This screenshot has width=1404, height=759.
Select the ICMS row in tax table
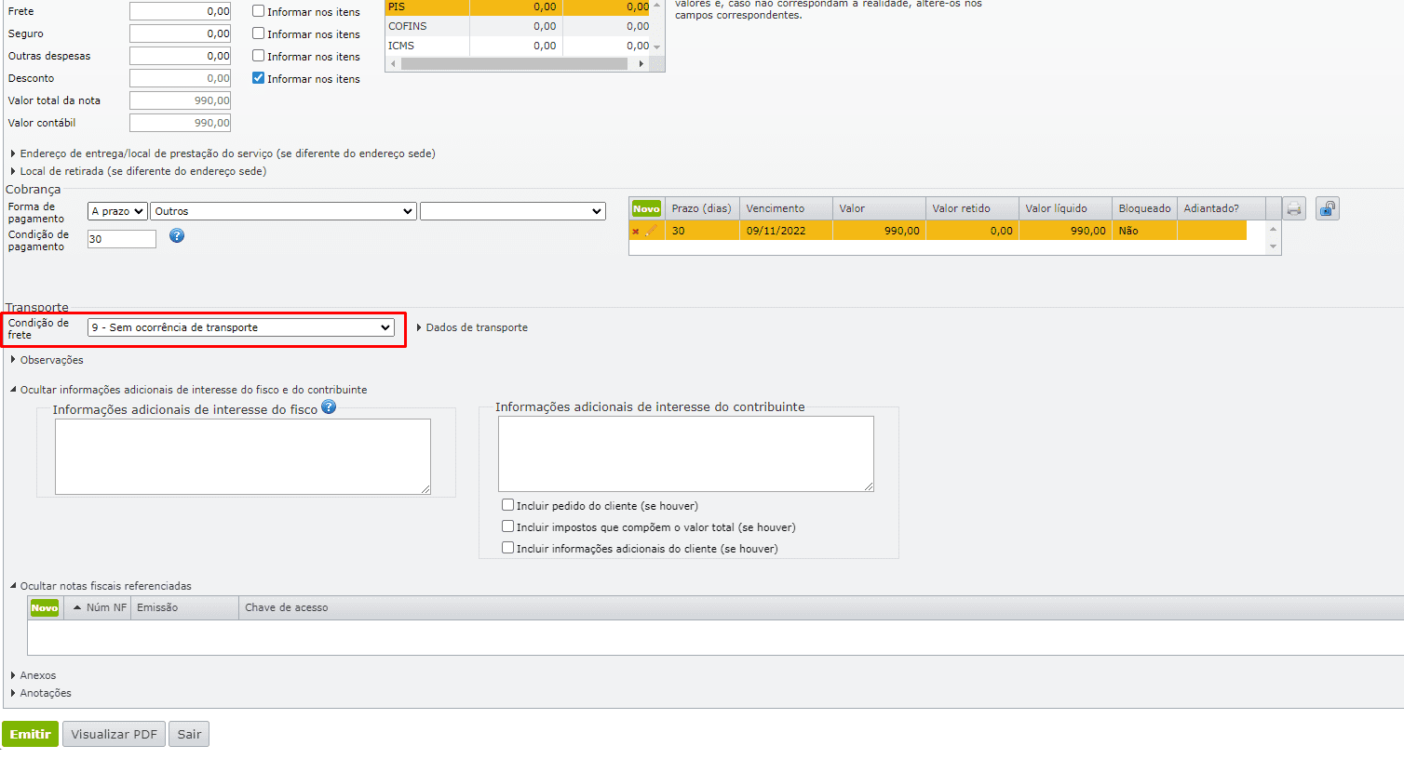tap(518, 46)
